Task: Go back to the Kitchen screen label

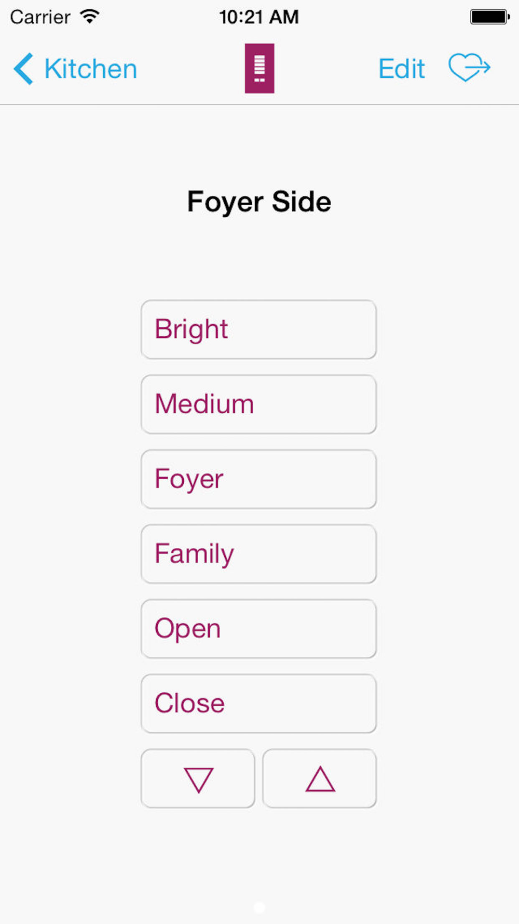Action: pos(90,69)
